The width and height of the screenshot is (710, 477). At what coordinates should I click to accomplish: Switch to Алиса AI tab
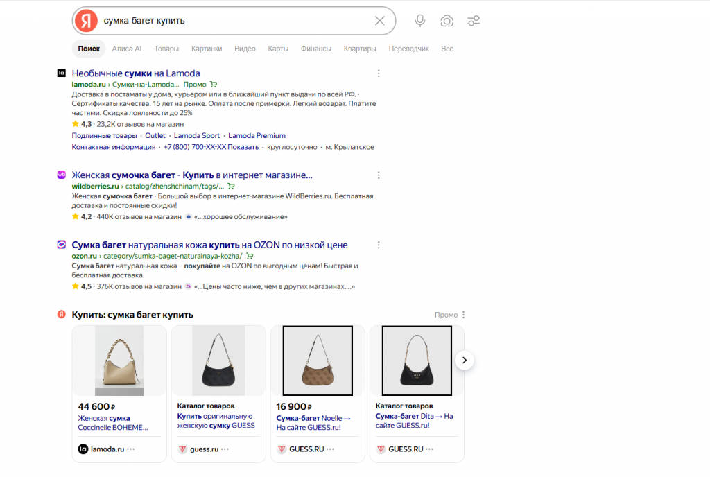click(127, 49)
